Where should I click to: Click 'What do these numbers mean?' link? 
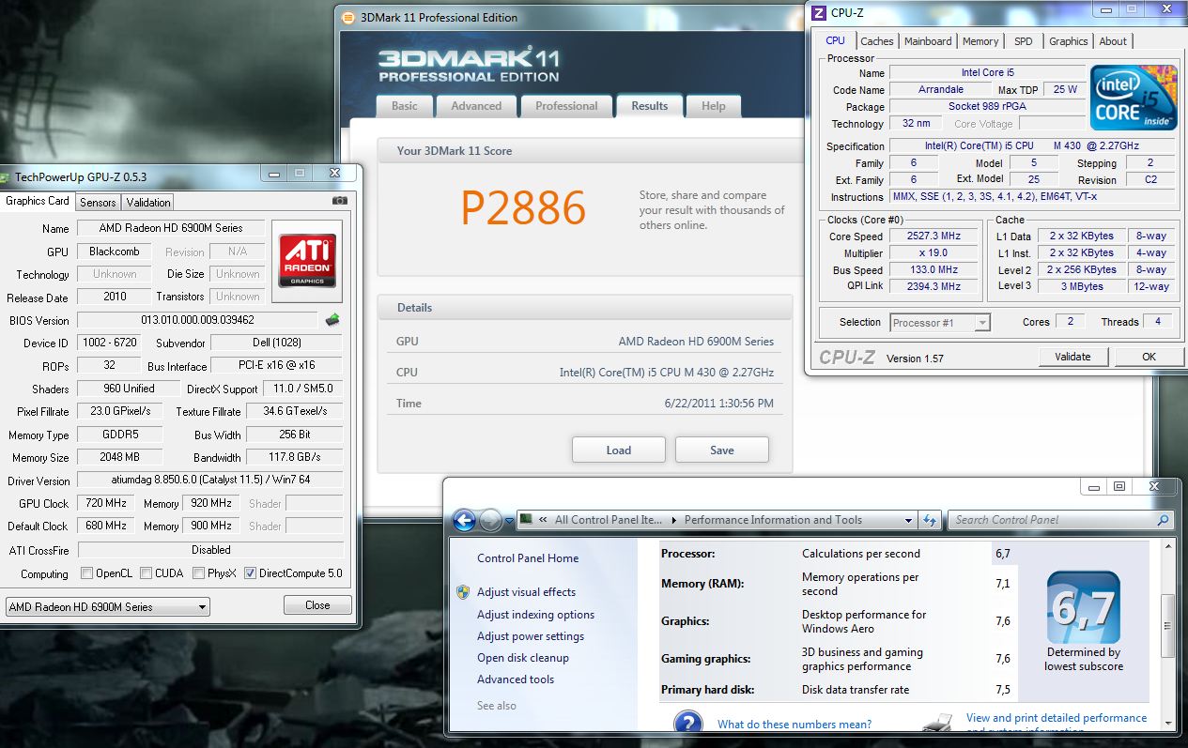click(795, 724)
